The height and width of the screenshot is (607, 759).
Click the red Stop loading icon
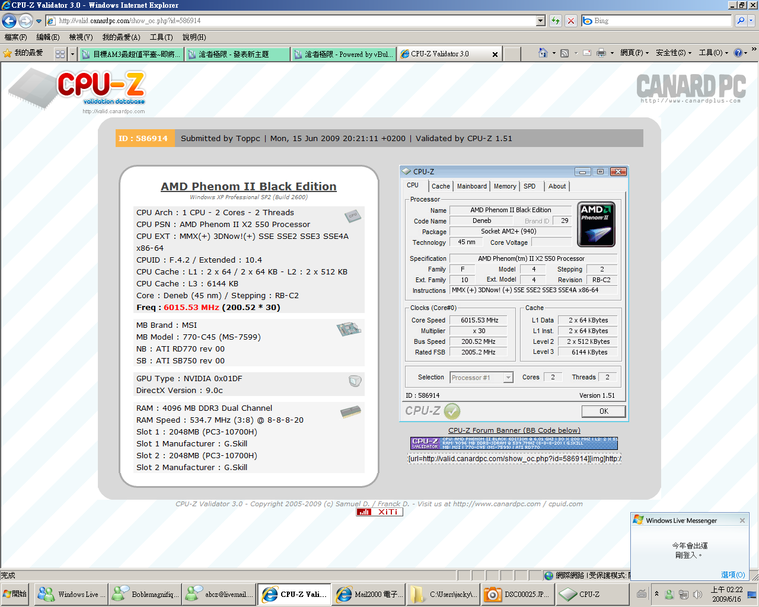tap(571, 21)
